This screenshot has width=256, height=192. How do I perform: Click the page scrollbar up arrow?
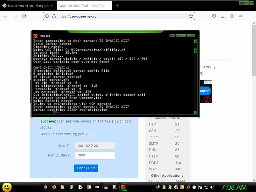[254, 23]
